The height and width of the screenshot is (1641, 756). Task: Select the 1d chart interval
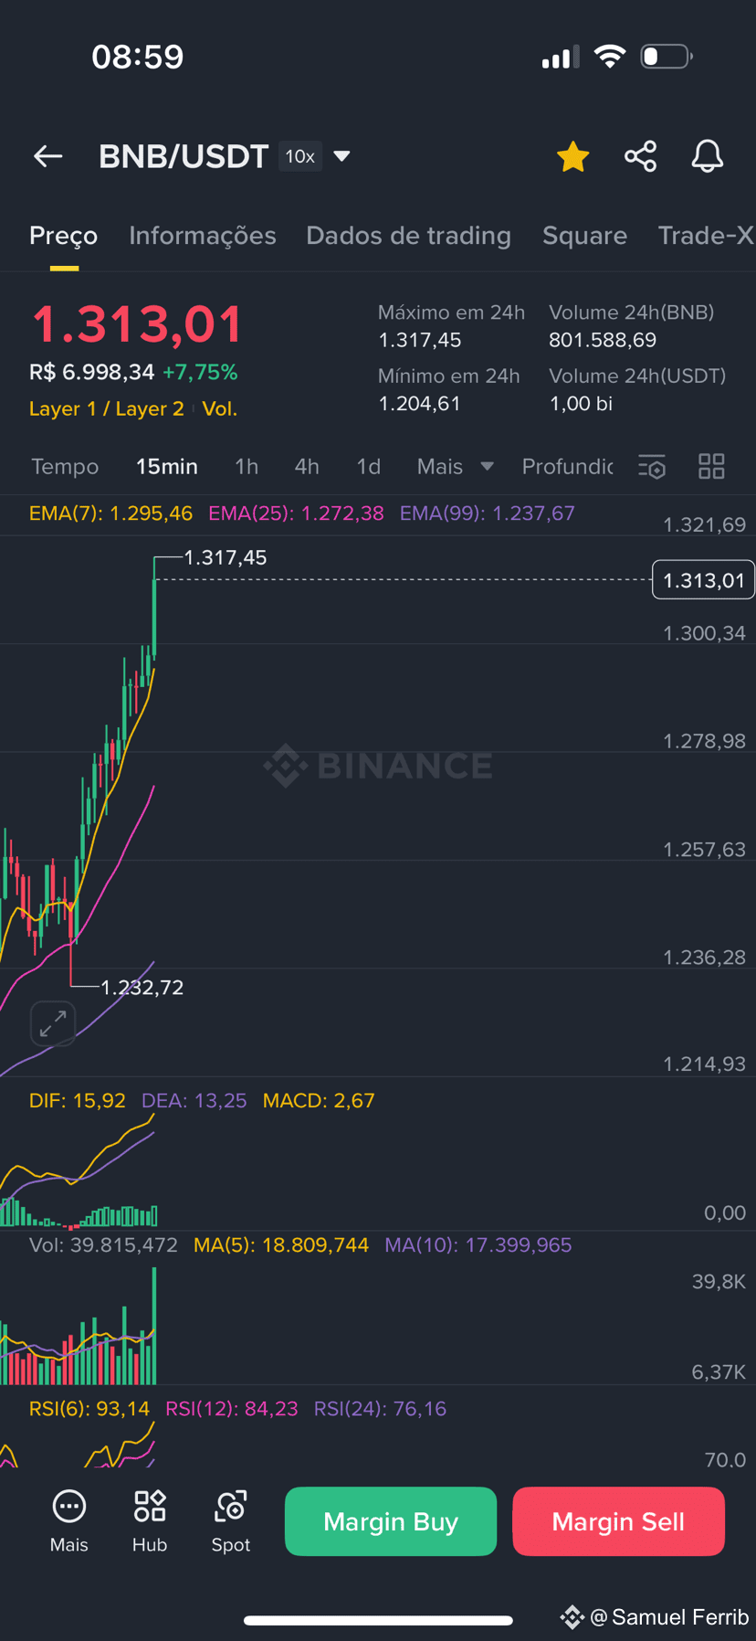click(x=369, y=467)
